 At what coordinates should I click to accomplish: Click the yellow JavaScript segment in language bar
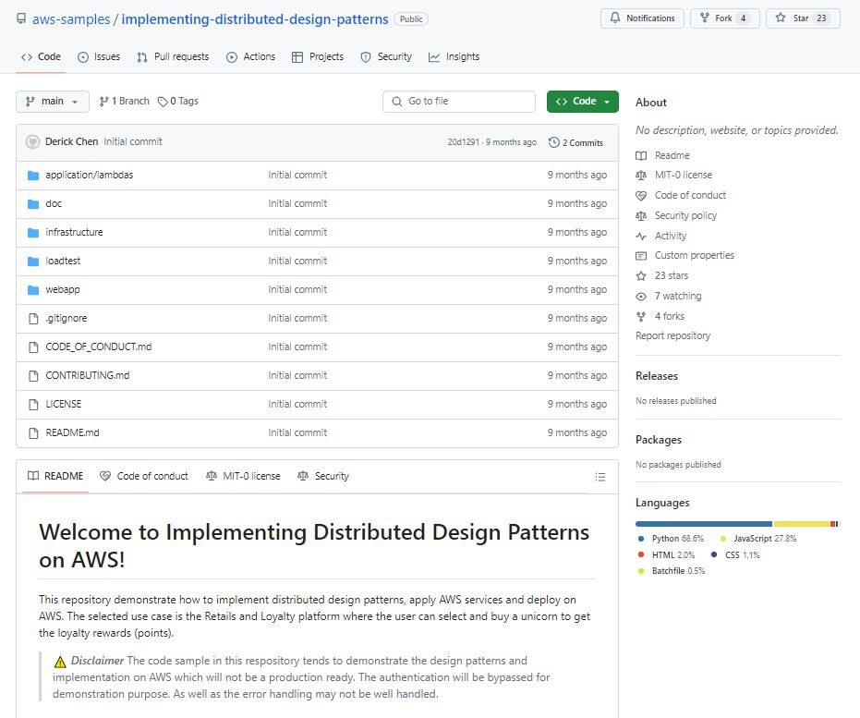801,524
